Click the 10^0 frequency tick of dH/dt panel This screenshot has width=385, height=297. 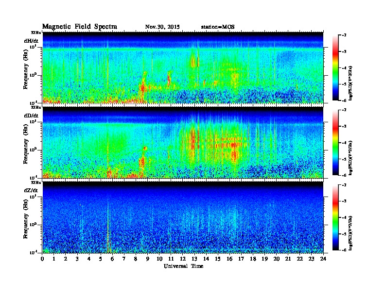[33, 75]
